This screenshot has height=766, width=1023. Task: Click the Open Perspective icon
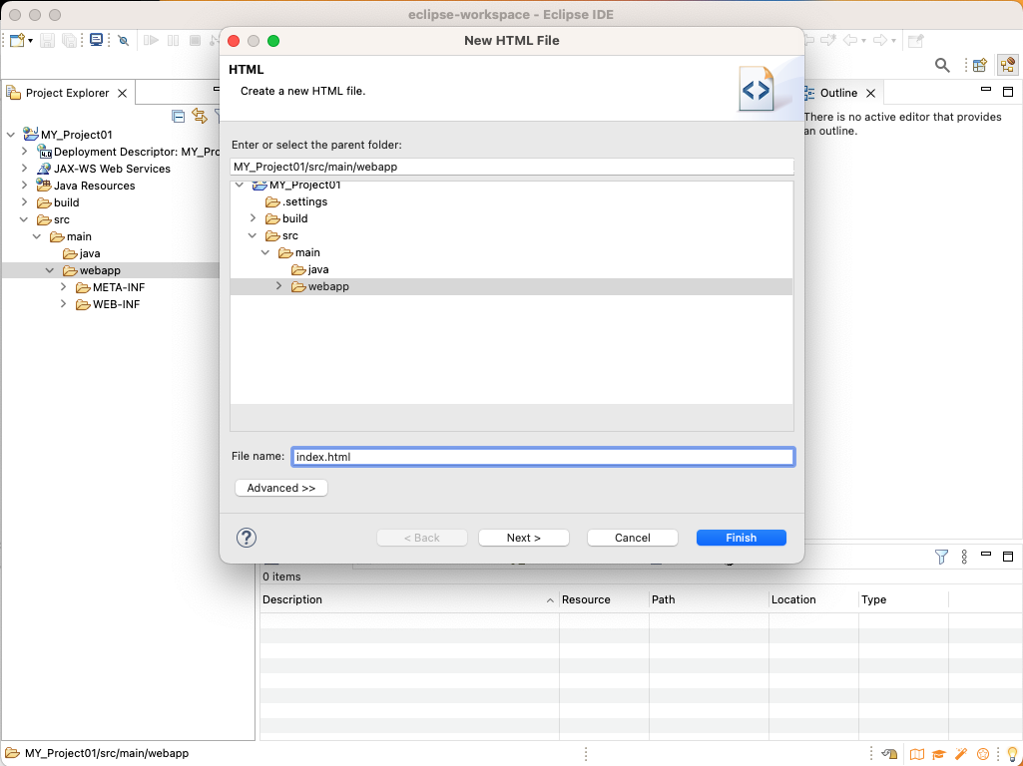pos(979,65)
